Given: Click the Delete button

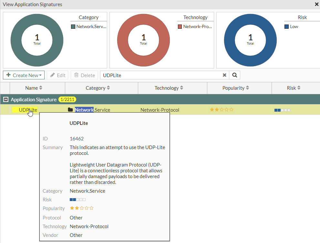Looking at the screenshot, I should pos(84,75).
